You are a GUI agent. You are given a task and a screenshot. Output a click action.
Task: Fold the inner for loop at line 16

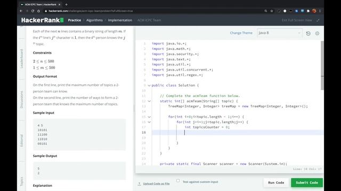point(149,122)
